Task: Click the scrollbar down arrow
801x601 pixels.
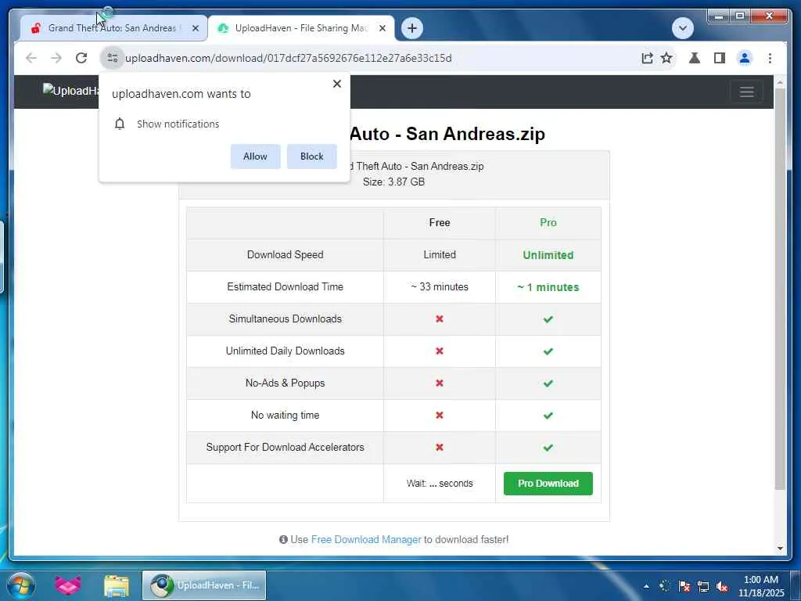Action: [780, 549]
